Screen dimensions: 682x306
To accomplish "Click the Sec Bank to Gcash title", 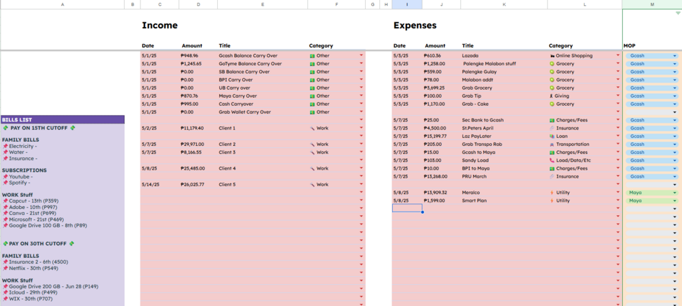I will [x=482, y=120].
